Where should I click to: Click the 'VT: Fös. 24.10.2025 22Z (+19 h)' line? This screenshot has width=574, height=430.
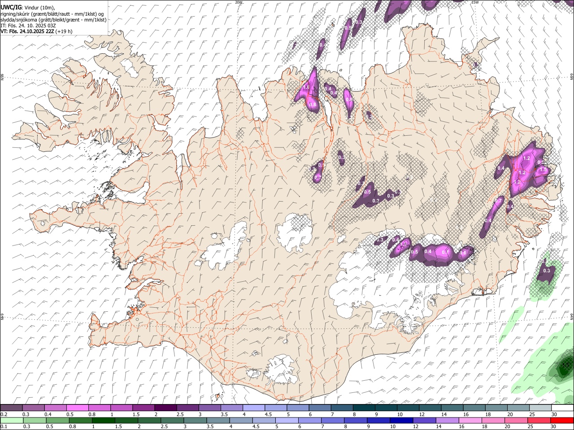coord(36,31)
